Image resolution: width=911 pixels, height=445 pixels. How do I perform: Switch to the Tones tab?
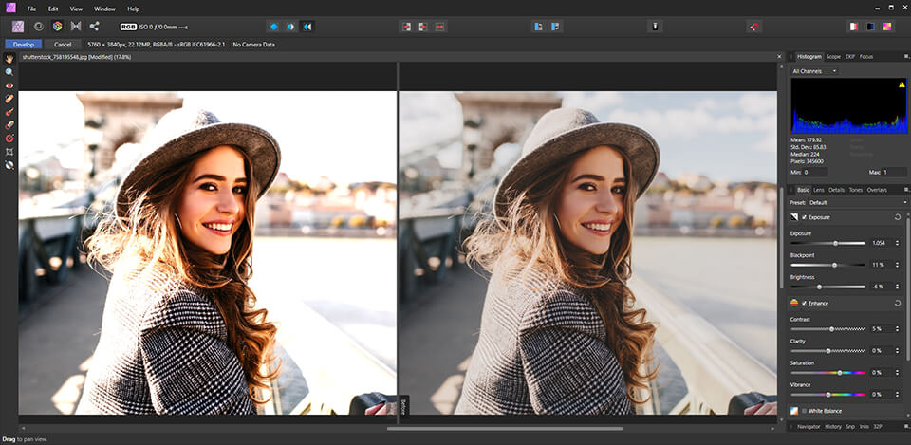pyautogui.click(x=856, y=190)
